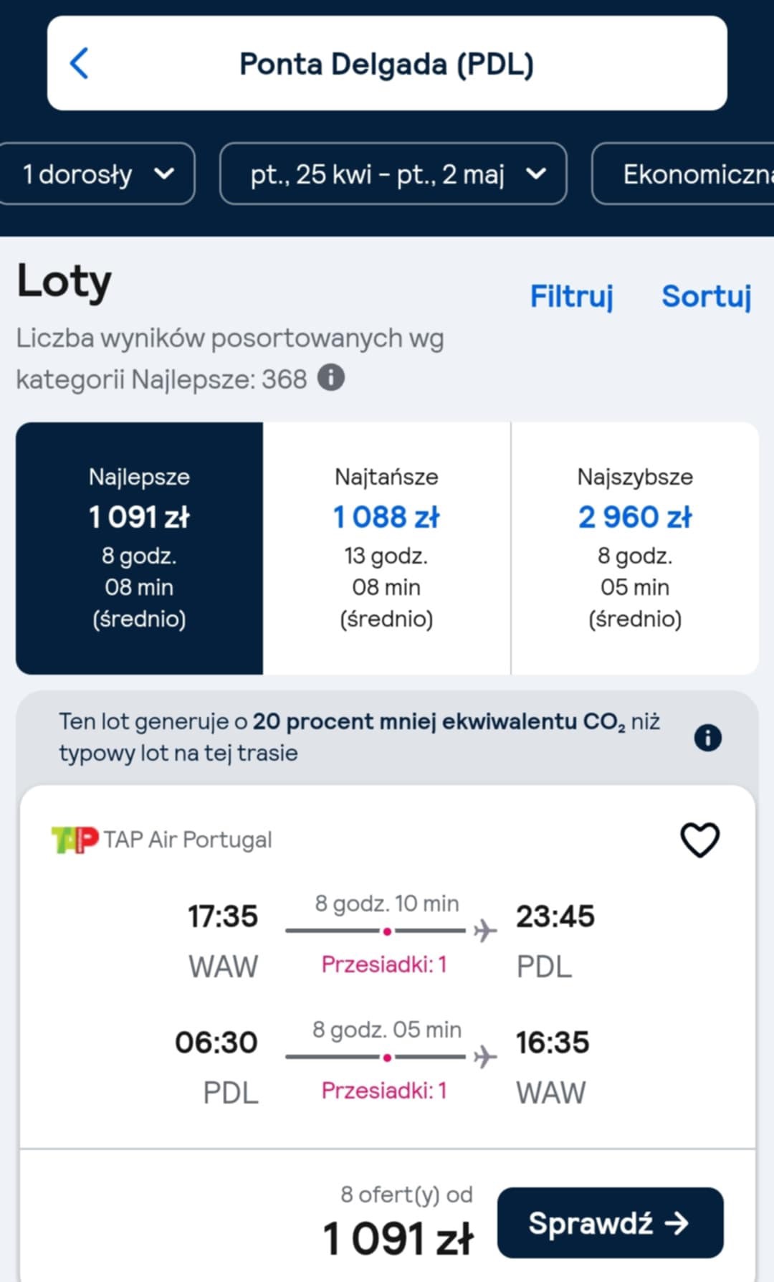Screen dimensions: 774x1282
Task: Tap the return flight airplane icon
Action: click(x=485, y=1057)
